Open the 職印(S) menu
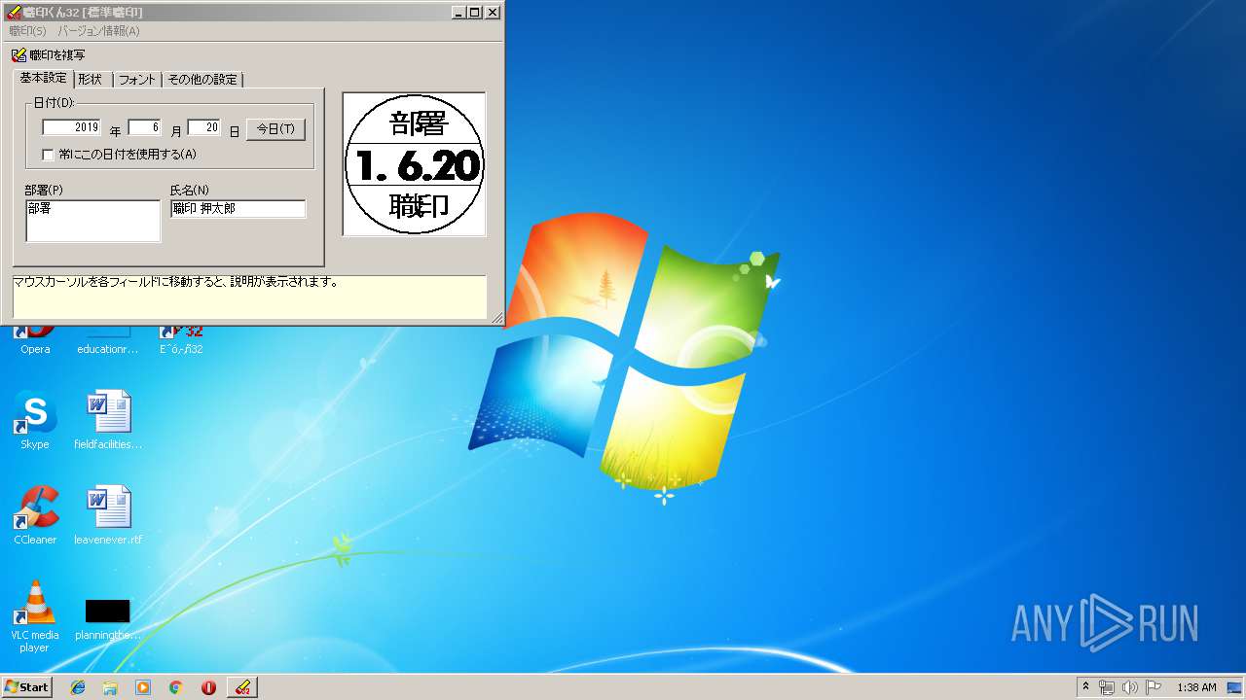Image resolution: width=1246 pixels, height=700 pixels. (27, 31)
